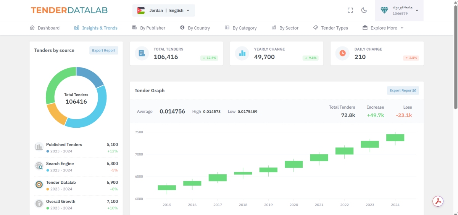Click the orange segment of donut chart
This screenshot has height=215, width=458.
[x=56, y=114]
